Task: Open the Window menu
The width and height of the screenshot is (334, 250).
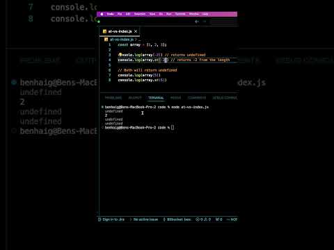Action: point(194,14)
